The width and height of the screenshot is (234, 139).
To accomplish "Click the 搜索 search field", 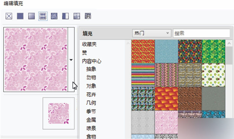I will tap(201, 33).
